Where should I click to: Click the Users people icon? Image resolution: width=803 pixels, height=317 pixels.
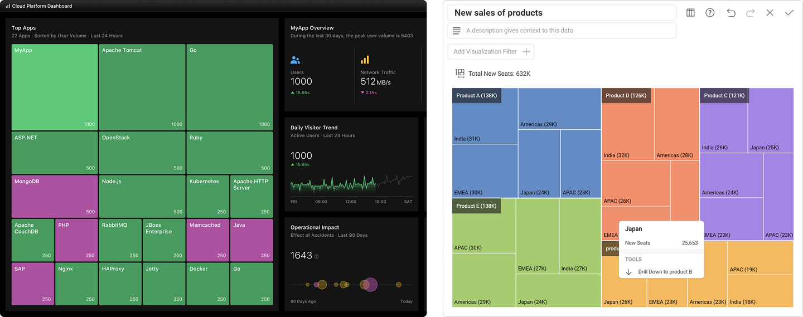pos(296,60)
